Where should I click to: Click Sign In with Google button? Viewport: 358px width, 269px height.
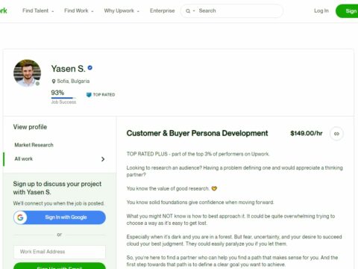coord(60,217)
